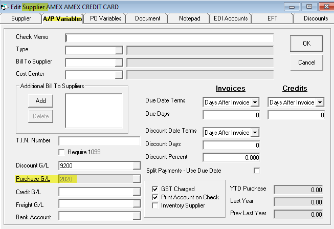Open lookup button for Bank Account
Screen dimensions: 334x229
click(137, 216)
